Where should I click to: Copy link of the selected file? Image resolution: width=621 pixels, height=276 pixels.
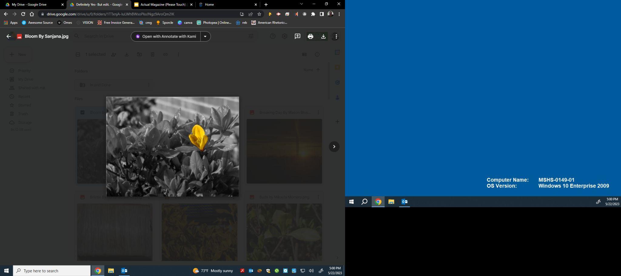(x=166, y=55)
